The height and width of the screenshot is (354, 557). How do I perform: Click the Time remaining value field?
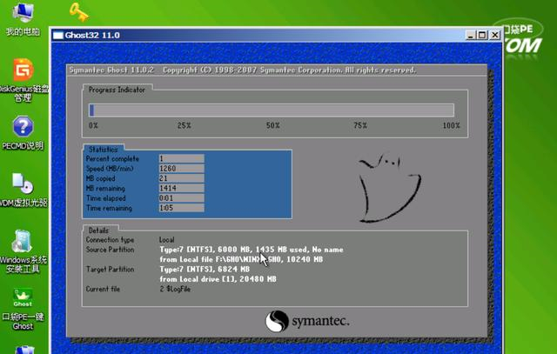click(180, 208)
